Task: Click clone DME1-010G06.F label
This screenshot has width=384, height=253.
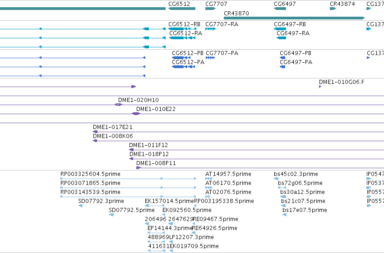Action: 342,82
